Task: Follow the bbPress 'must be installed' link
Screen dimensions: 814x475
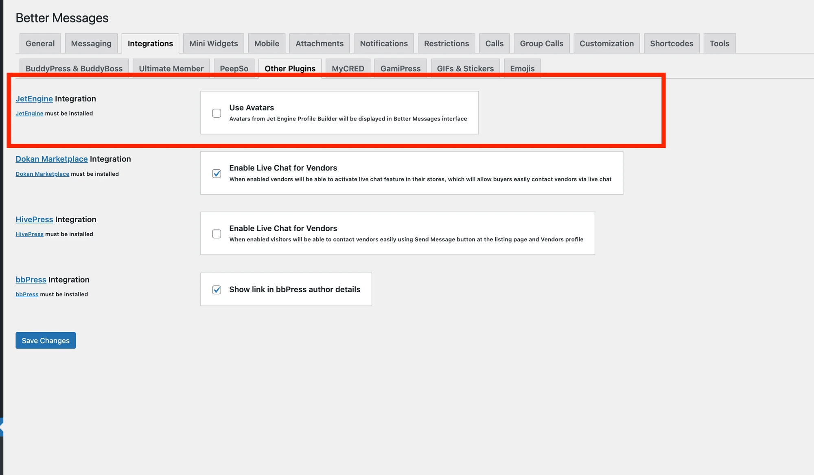Action: click(27, 294)
